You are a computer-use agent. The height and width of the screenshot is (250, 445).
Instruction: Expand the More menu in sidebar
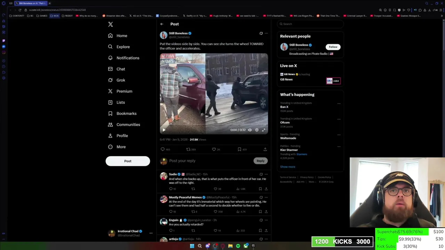click(117, 147)
